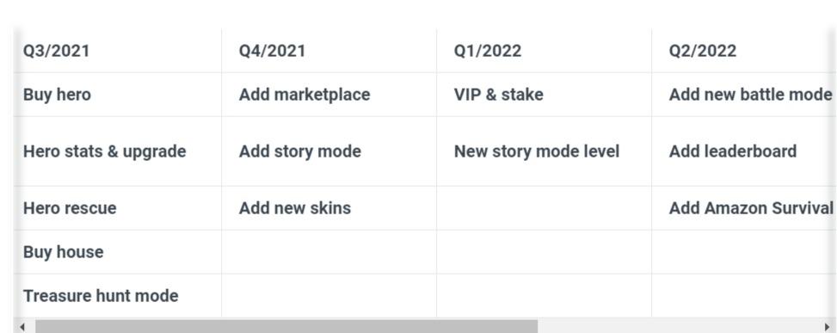Click the Add leaderboard cell

click(x=744, y=151)
